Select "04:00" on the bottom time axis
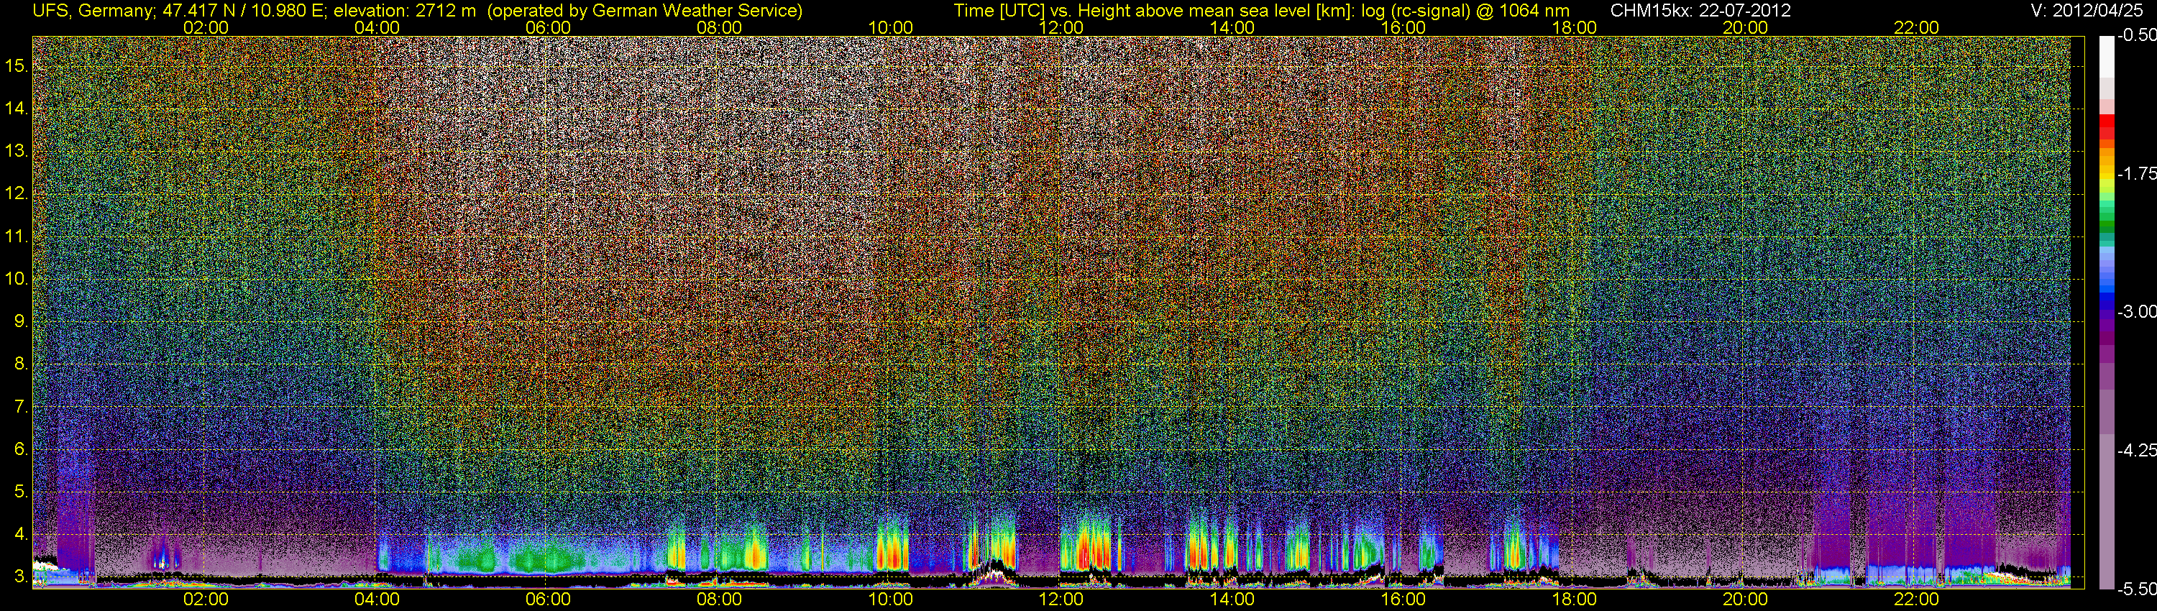Image resolution: width=2157 pixels, height=611 pixels. [377, 599]
